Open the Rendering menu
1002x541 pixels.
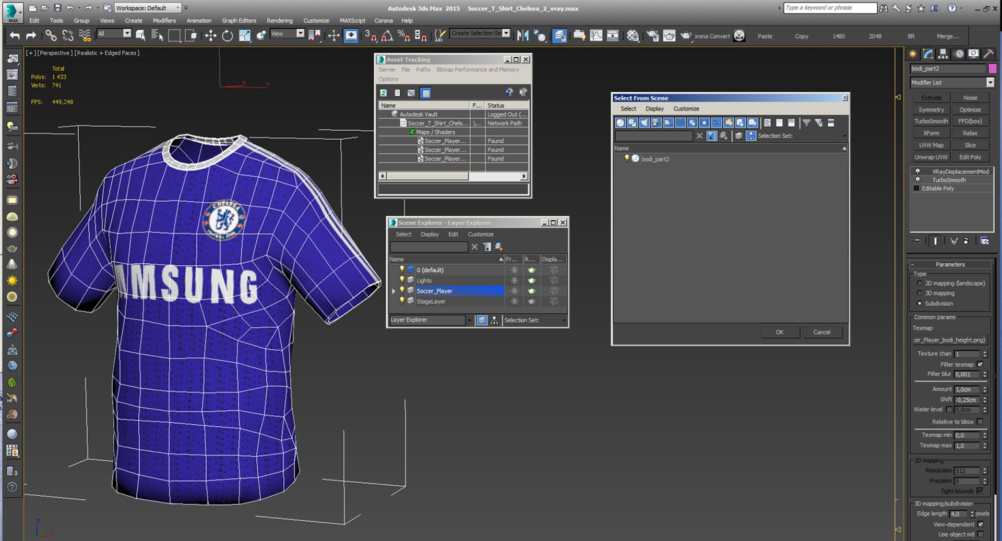point(280,21)
